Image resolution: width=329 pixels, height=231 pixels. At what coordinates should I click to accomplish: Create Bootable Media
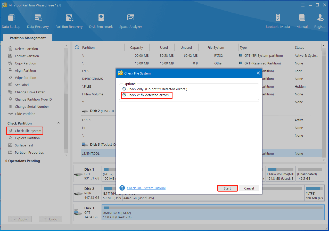click(x=278, y=21)
